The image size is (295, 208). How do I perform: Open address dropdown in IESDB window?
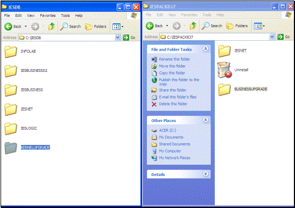118,38
